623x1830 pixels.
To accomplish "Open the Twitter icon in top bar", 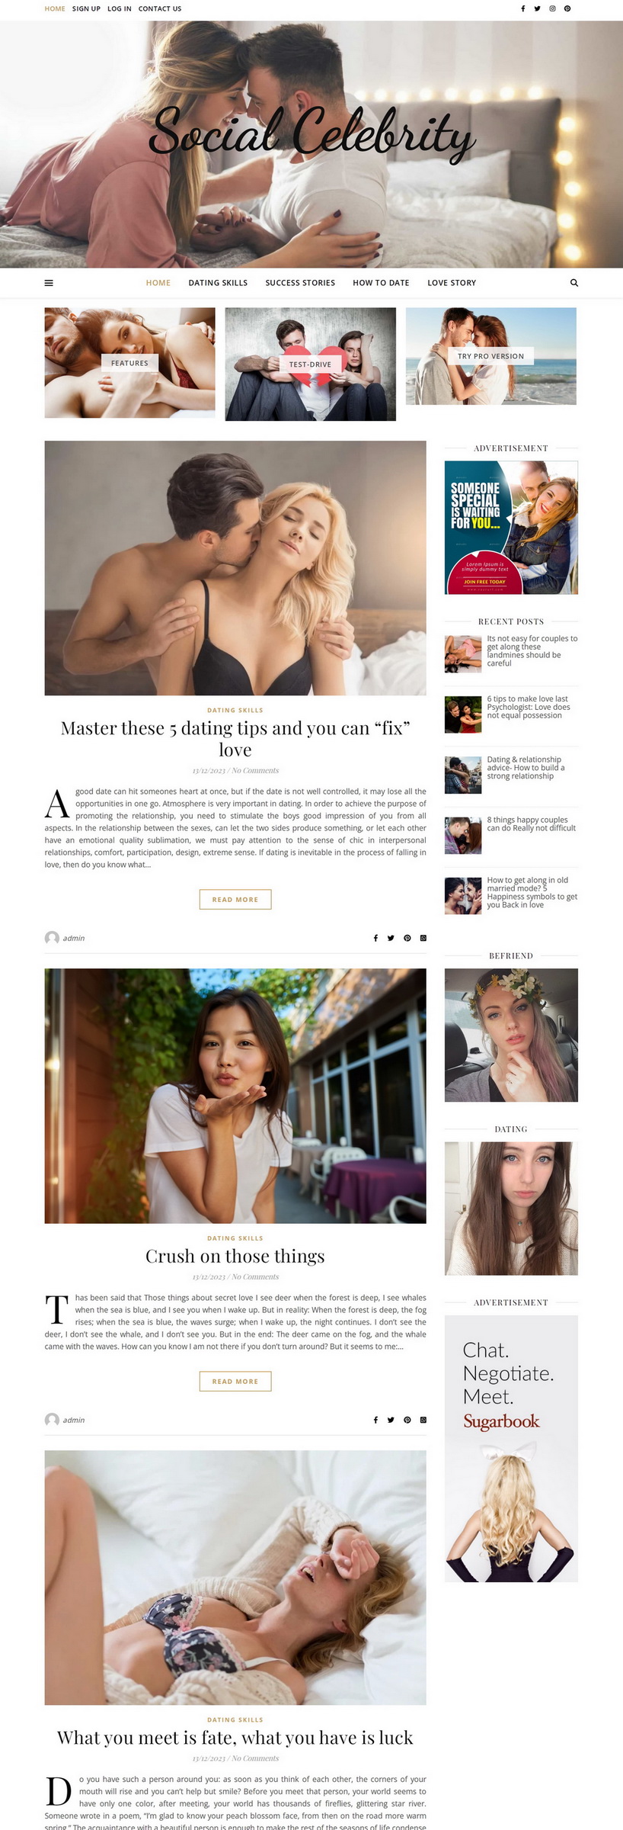I will [537, 9].
